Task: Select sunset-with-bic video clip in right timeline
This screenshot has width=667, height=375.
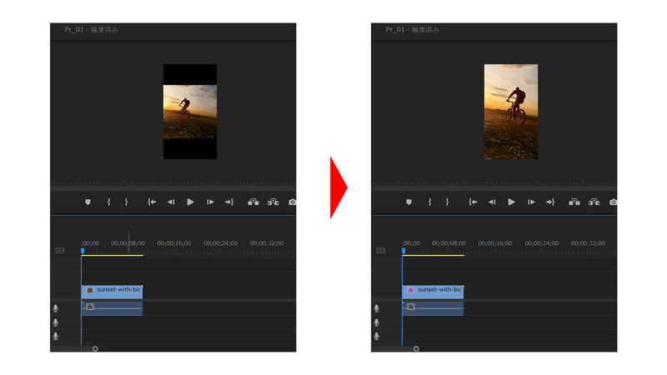Action: (433, 292)
